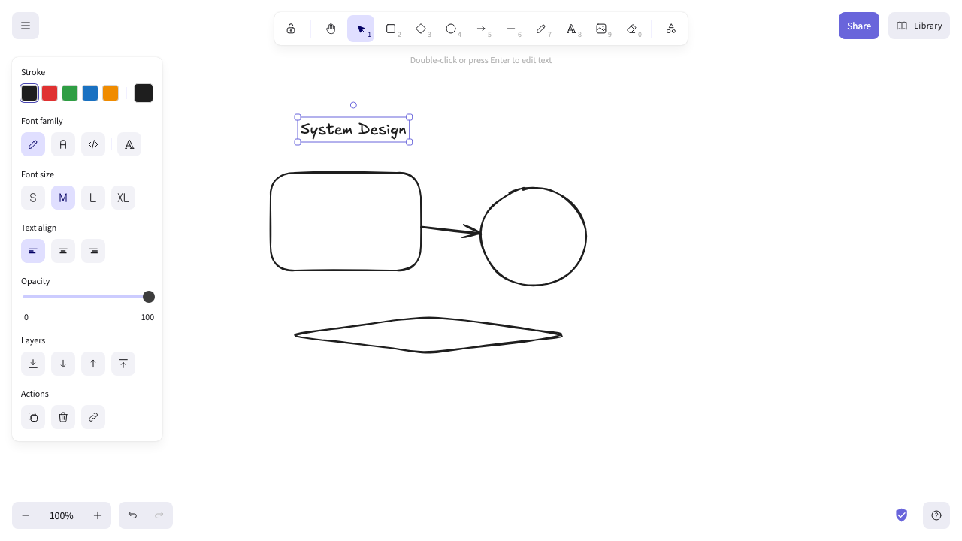Pick the black stroke color
962x541 pixels.
tap(29, 93)
